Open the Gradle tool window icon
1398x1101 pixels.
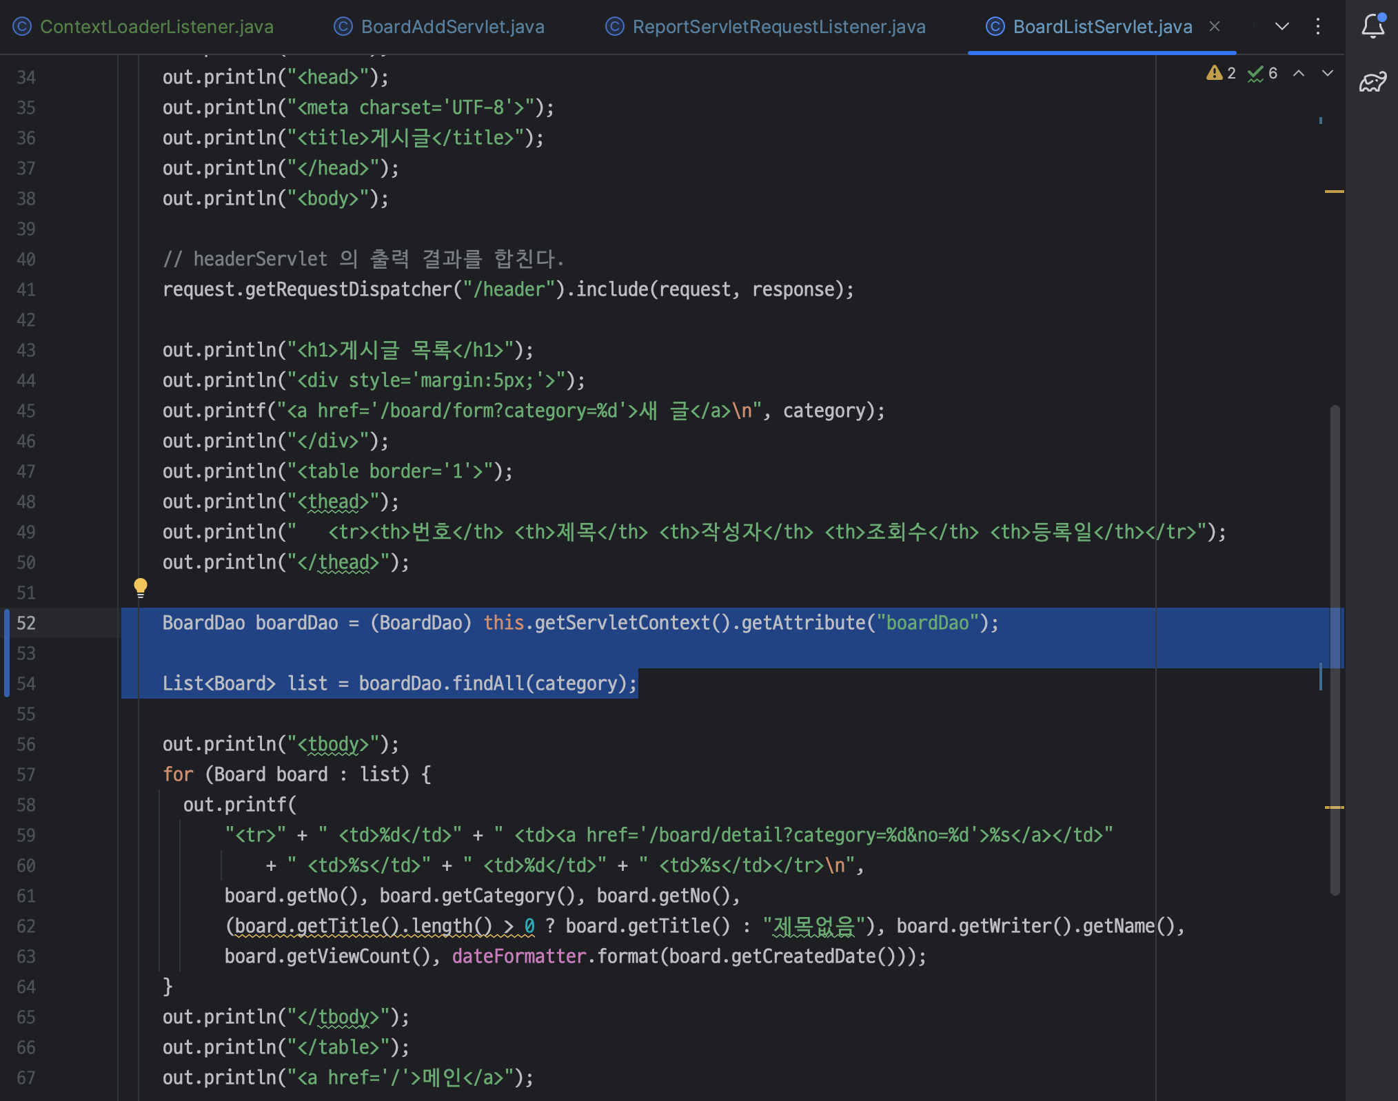coord(1372,83)
